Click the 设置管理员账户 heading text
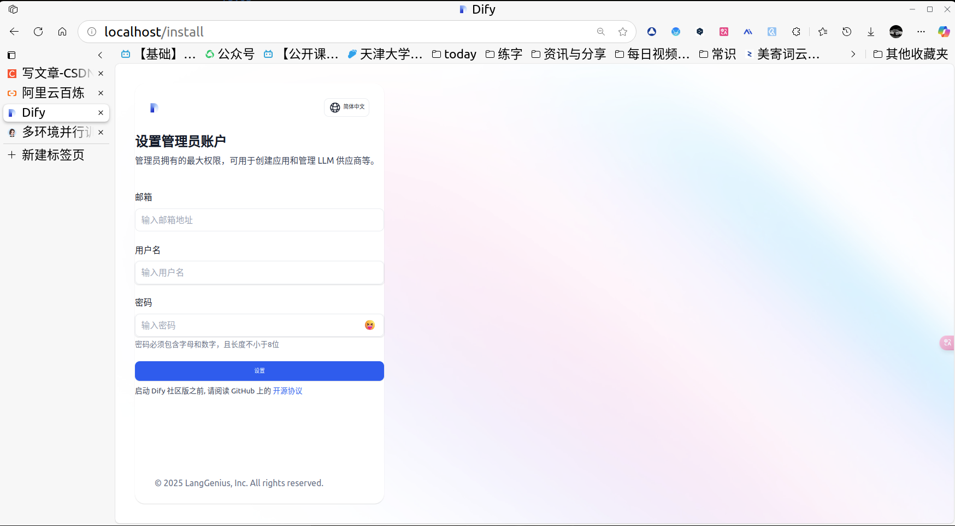Screen dimensions: 955x526 click(180, 141)
